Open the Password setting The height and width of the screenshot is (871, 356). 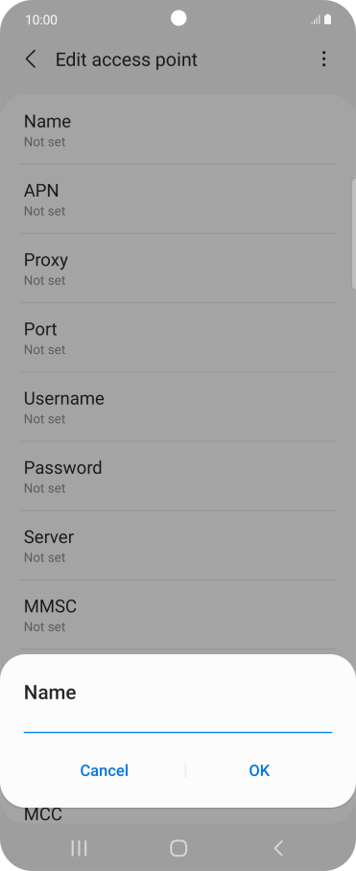[178, 477]
